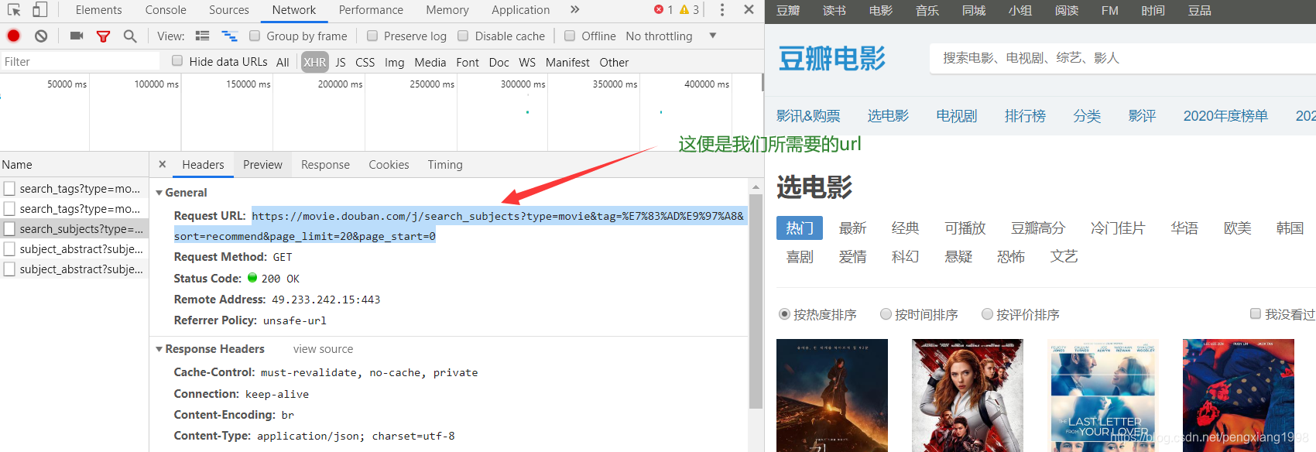Switch to the Response tab
The height and width of the screenshot is (452, 1316).
click(x=325, y=165)
